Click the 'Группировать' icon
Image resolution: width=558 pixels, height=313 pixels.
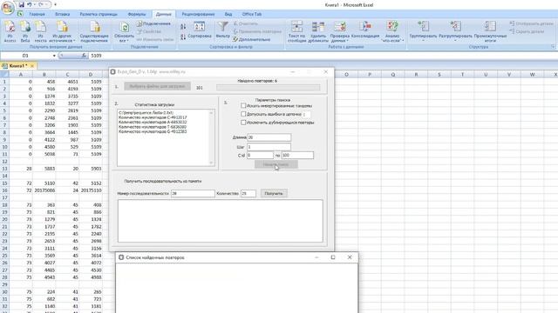(423, 31)
